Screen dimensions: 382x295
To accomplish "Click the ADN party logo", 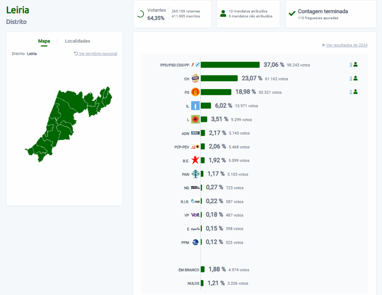I will [x=195, y=133].
